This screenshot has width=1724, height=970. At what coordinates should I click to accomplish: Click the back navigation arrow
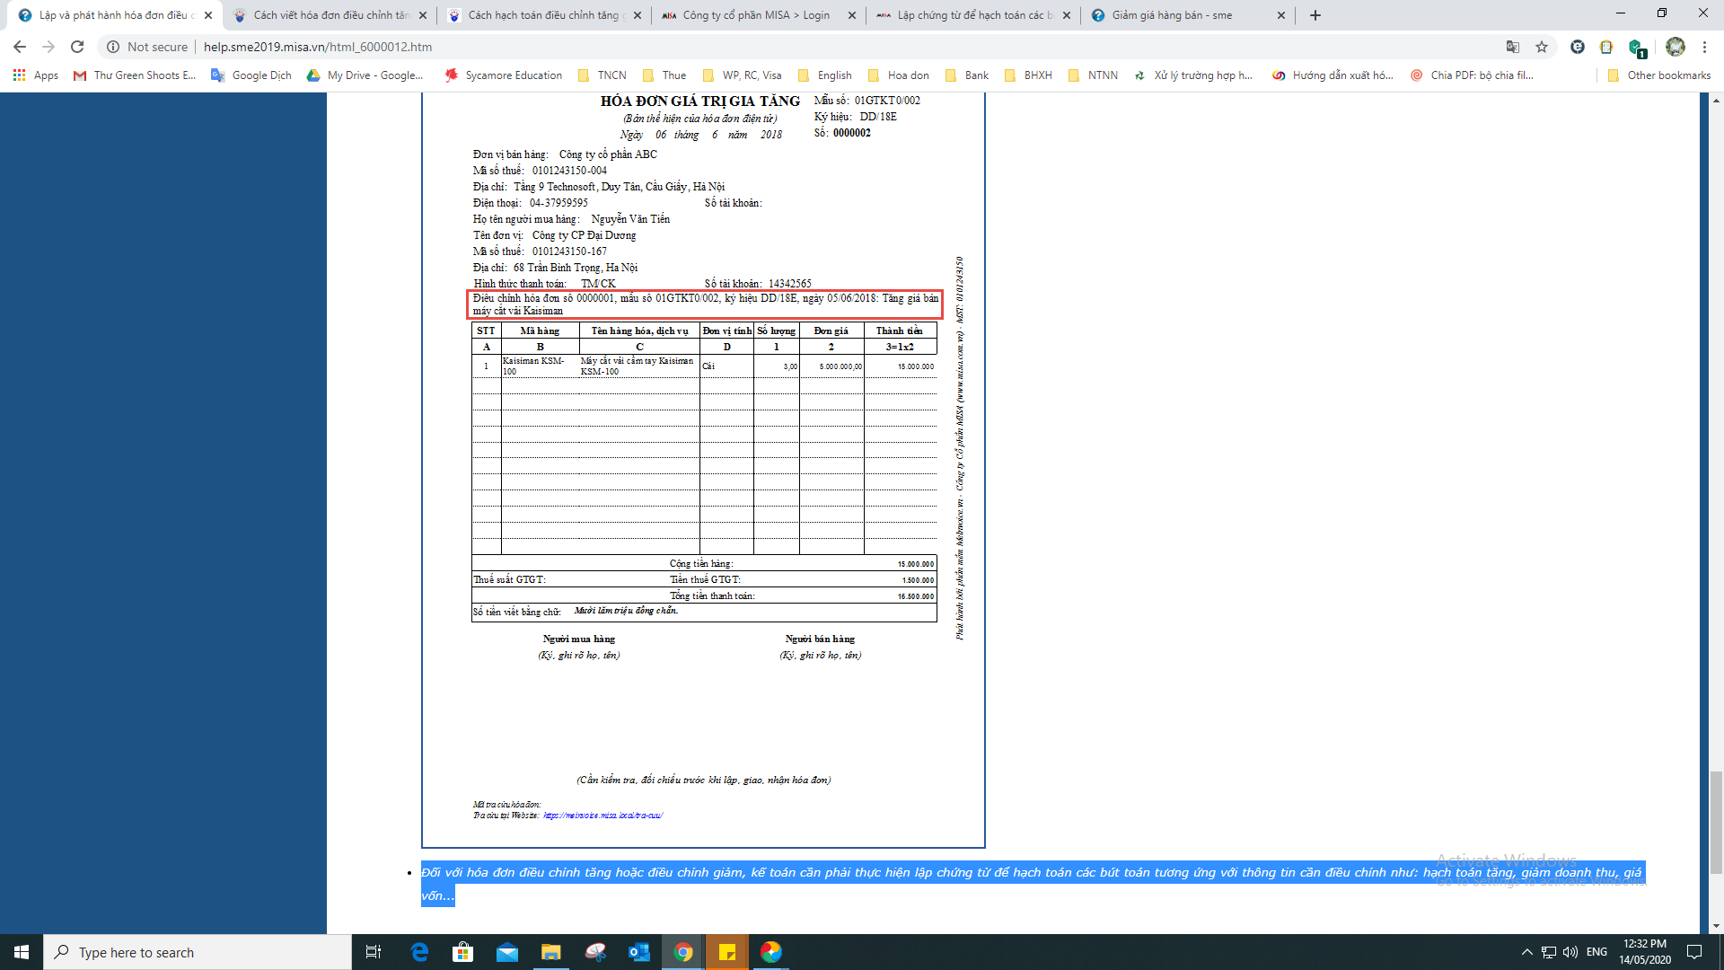click(x=20, y=47)
